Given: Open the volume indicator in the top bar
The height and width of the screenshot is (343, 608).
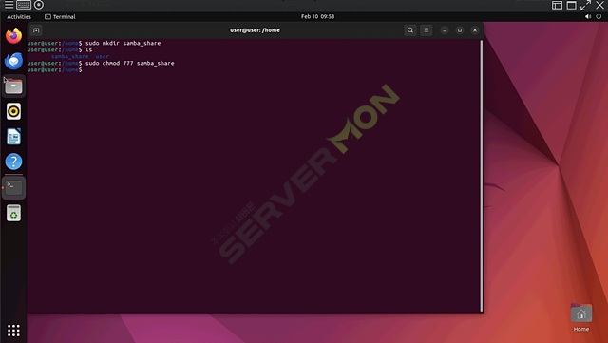Looking at the screenshot, I should point(588,17).
